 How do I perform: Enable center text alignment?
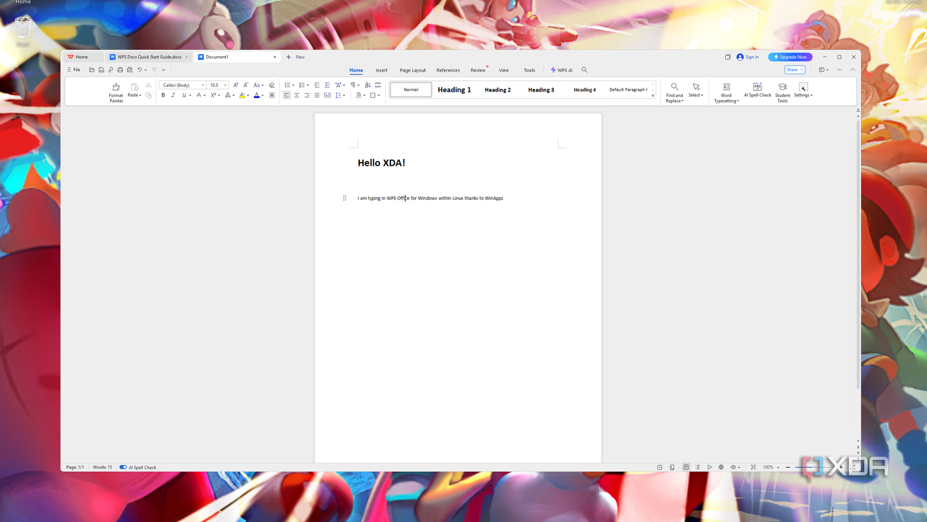[x=297, y=95]
